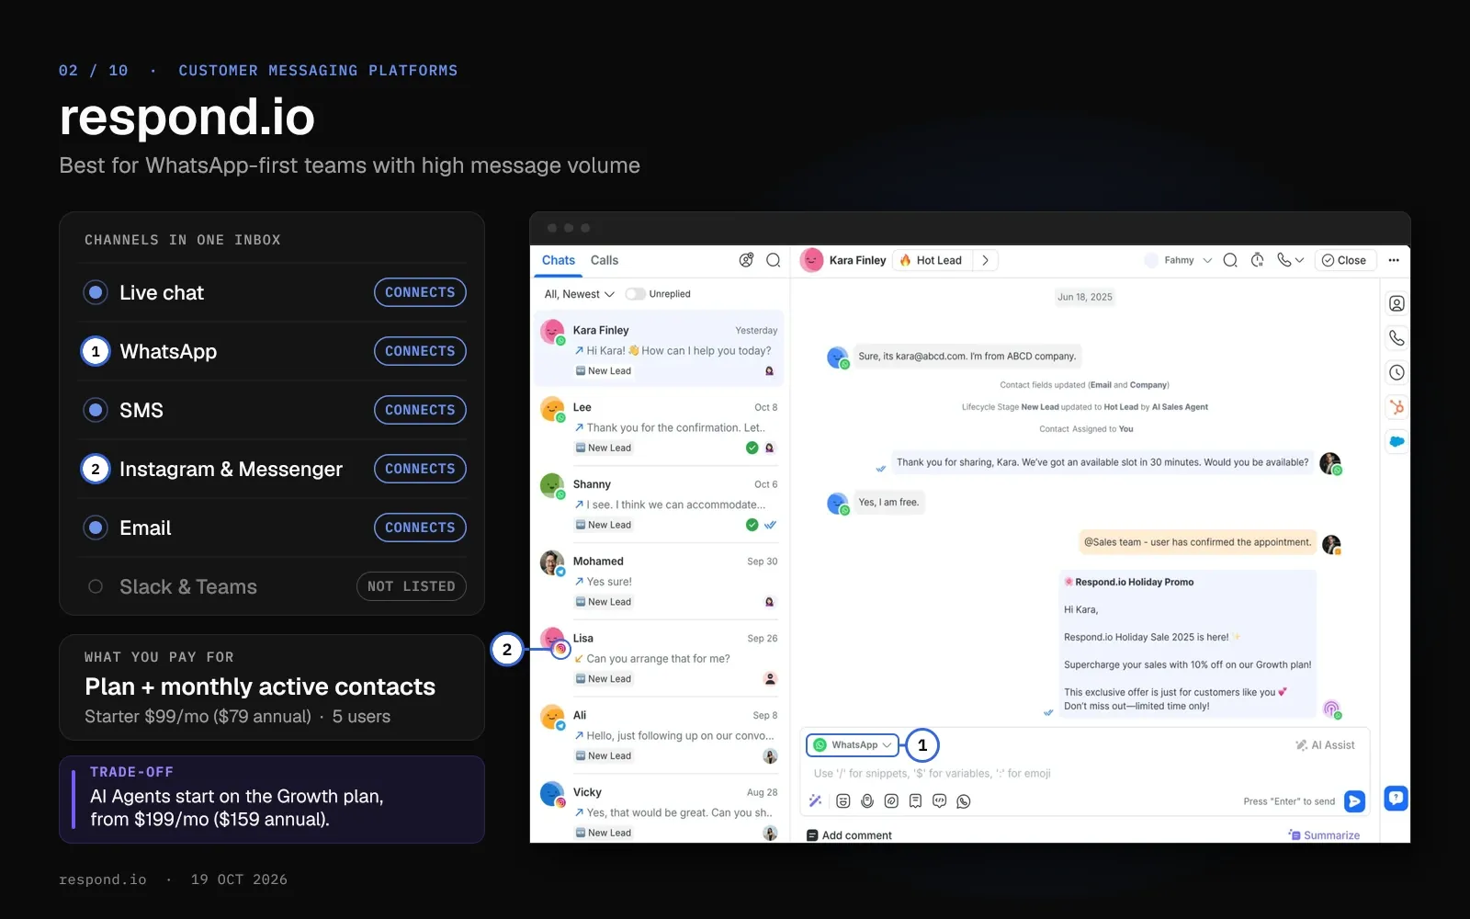Switch to the Calls tab
1470x919 pixels.
tap(605, 260)
